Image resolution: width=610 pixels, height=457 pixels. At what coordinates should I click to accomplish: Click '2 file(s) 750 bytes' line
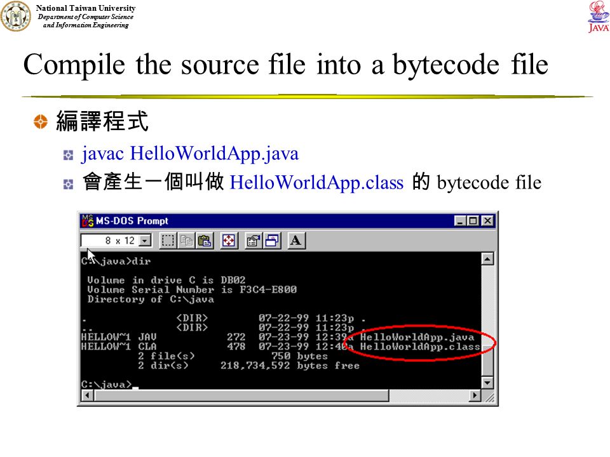[x=233, y=356]
